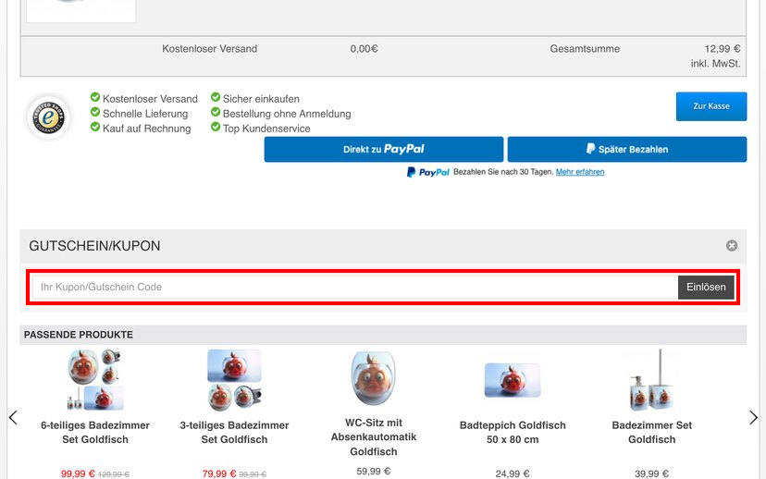Choose PayPal Später Bezahlen button
Image resolution: width=766 pixels, height=479 pixels.
(627, 149)
